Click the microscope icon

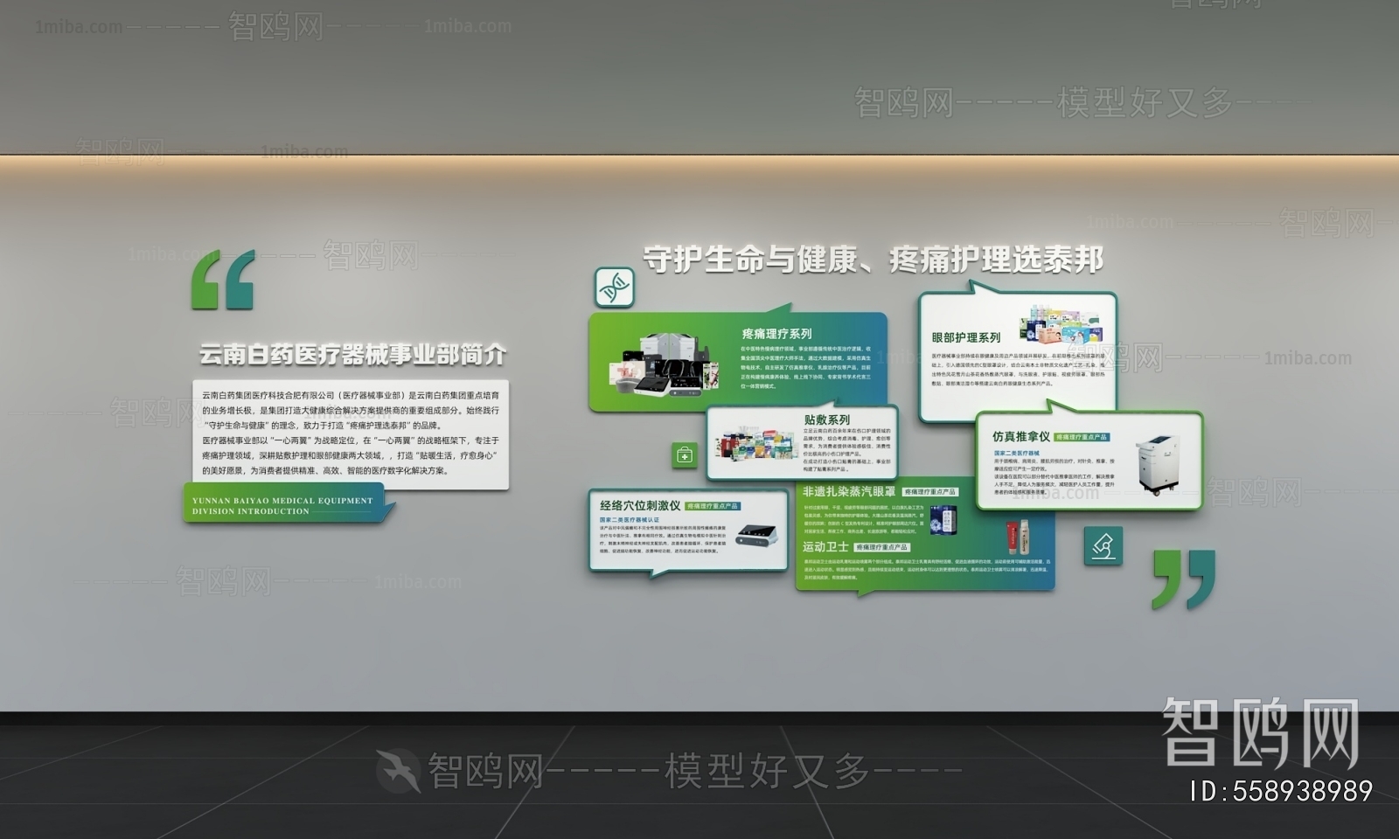1103,546
